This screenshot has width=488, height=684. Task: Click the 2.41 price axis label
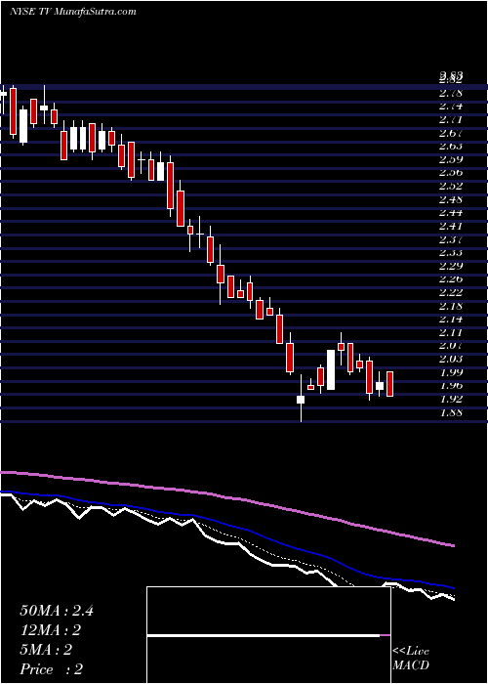(451, 227)
